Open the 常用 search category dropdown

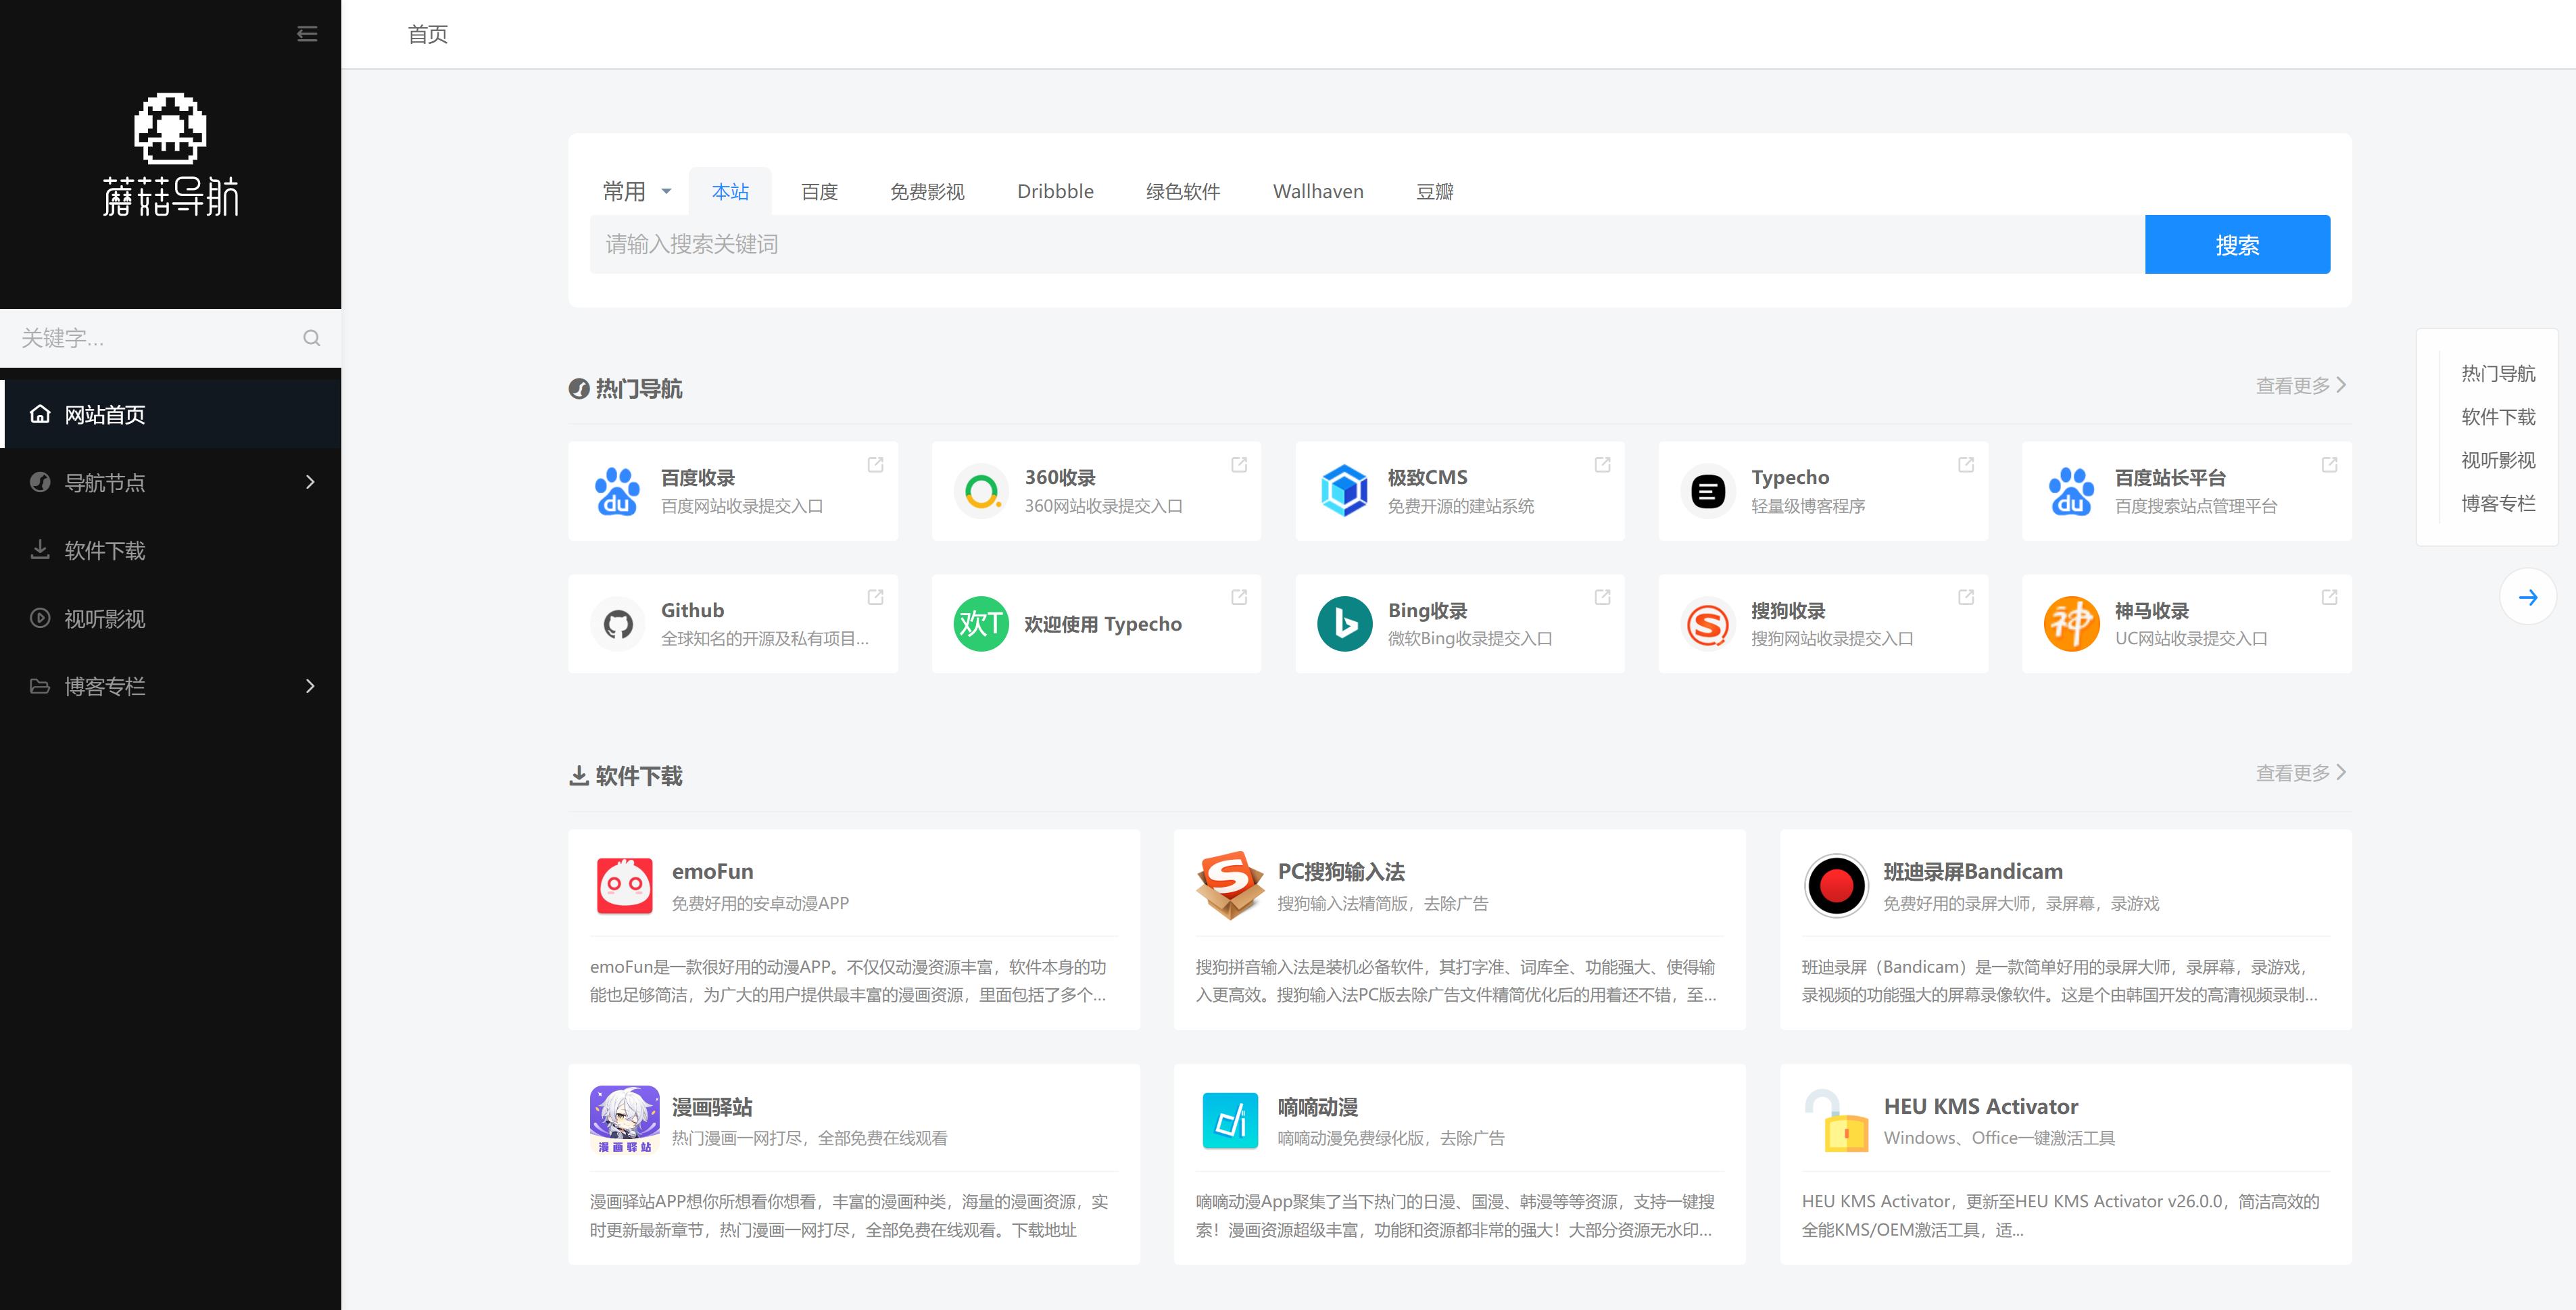[637, 191]
